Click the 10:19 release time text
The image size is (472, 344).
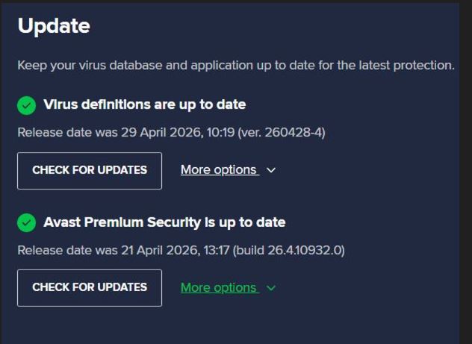pyautogui.click(x=220, y=132)
